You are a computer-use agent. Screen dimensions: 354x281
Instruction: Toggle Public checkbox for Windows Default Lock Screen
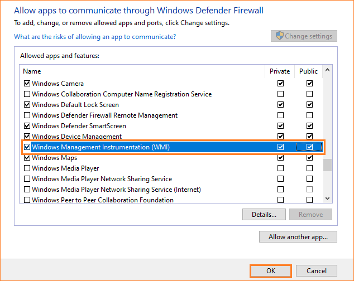[x=309, y=105]
